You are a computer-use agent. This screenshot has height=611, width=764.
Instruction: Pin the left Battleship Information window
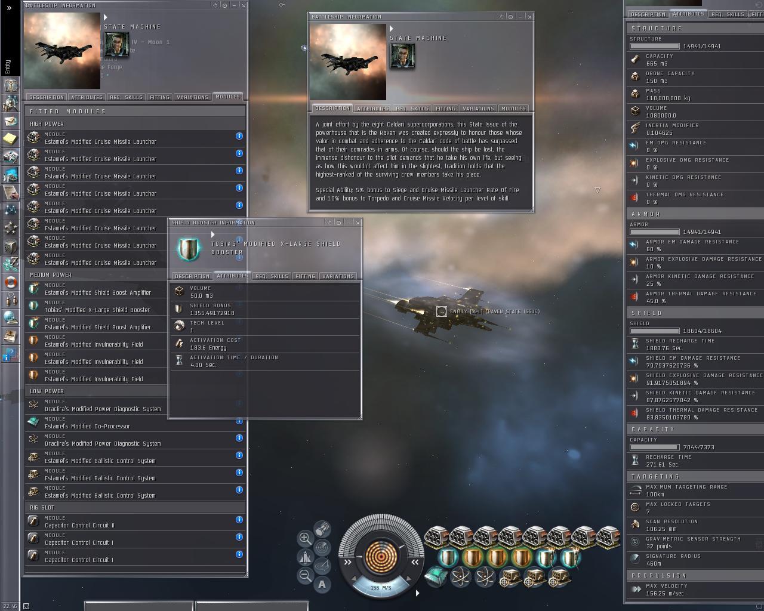[224, 5]
